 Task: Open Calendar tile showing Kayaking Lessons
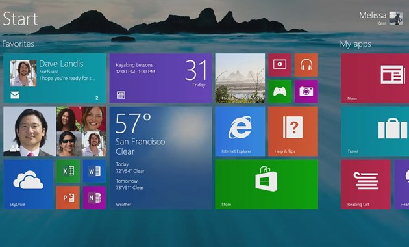[x=161, y=78]
